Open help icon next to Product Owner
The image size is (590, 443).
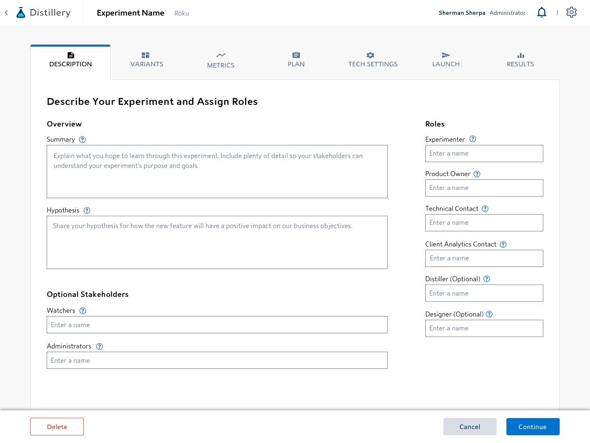[x=477, y=174]
